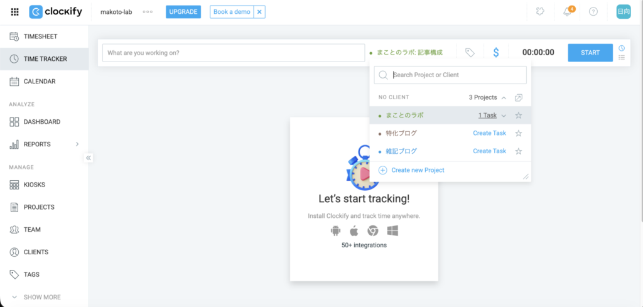Image resolution: width=643 pixels, height=307 pixels.
Task: Go to PROJECTS in the sidebar
Action: click(39, 207)
